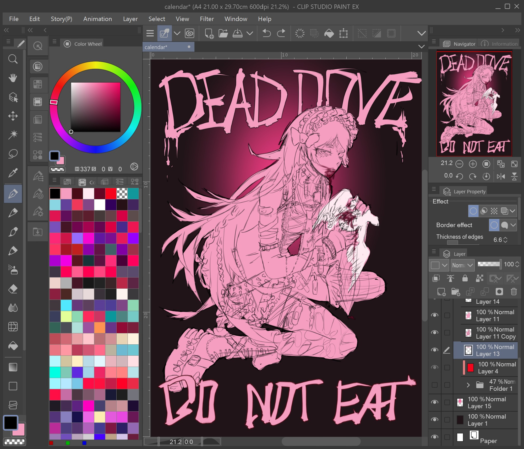Click the Lock Layer padlock icon

[x=465, y=278]
